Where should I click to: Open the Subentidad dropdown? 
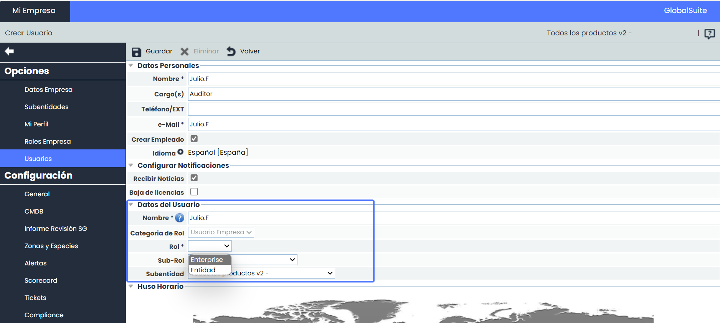[329, 273]
